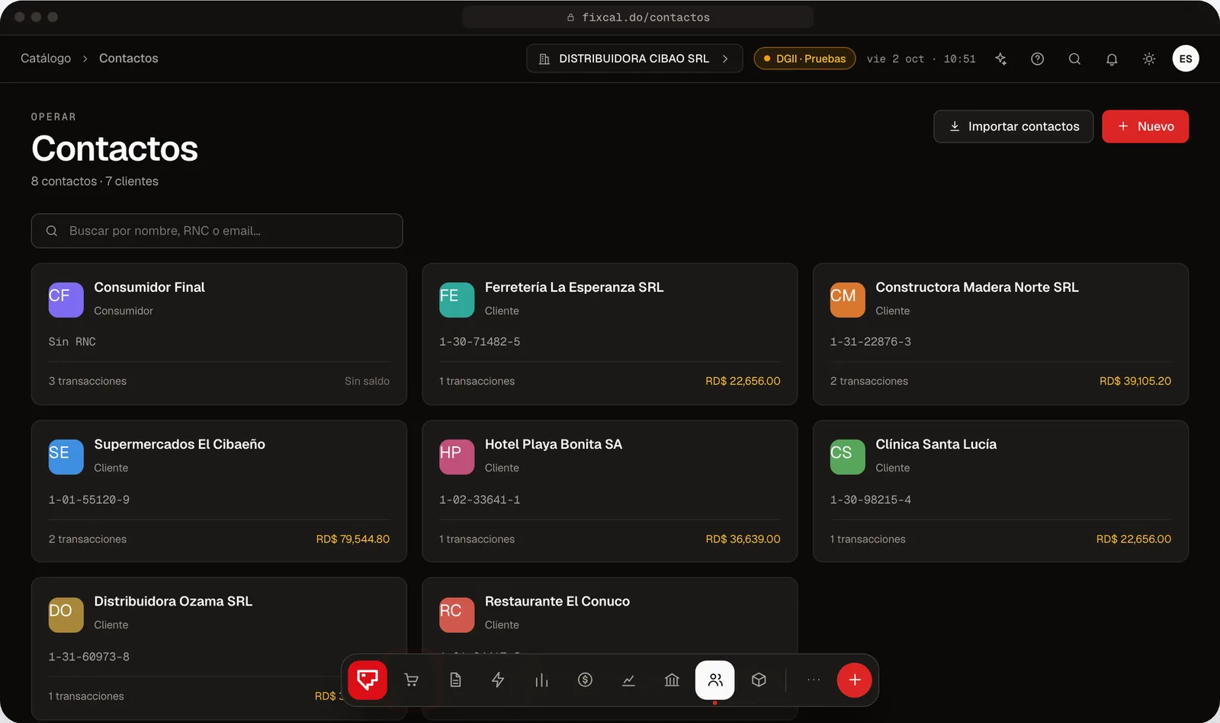The height and width of the screenshot is (723, 1220).
Task: Open Hotel Playa Bonita SA contact
Action: point(610,491)
